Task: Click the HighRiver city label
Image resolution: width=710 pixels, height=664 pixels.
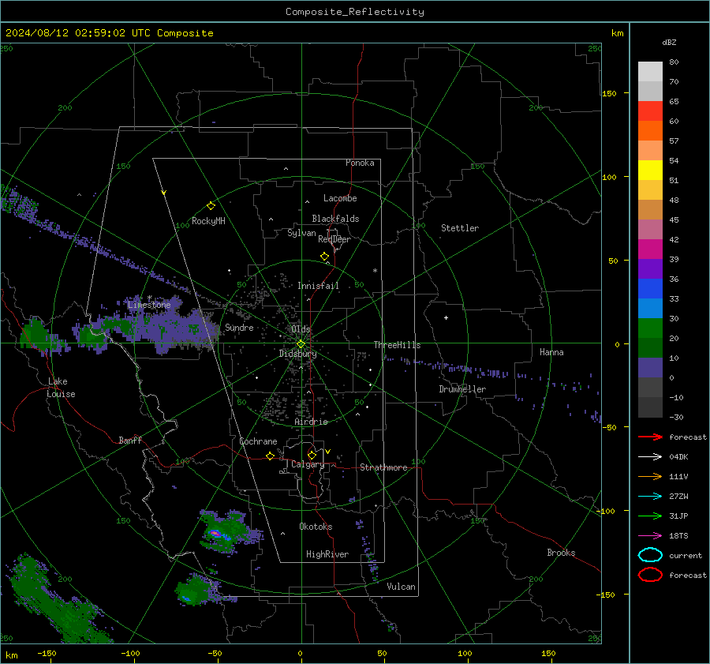Action: coord(327,554)
